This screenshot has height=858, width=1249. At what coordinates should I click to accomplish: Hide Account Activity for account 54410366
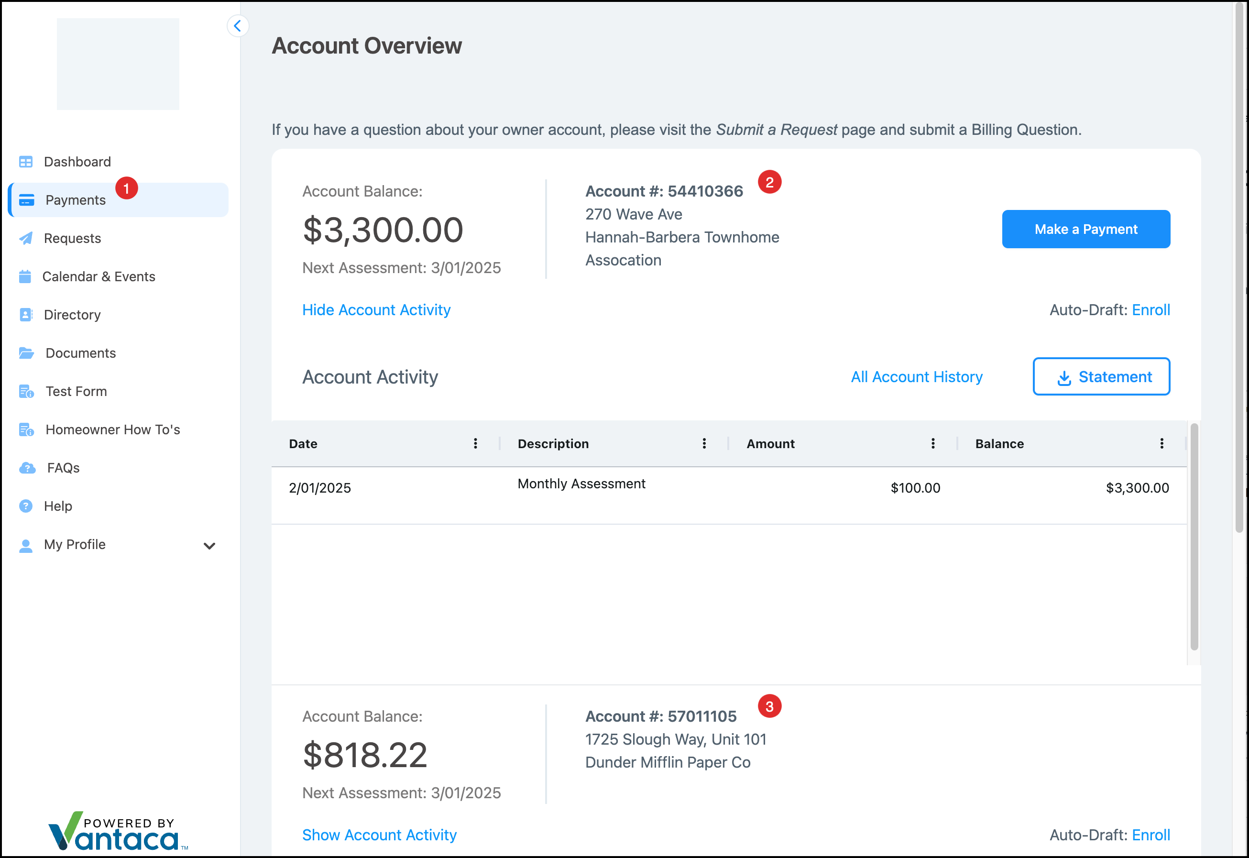pos(376,309)
